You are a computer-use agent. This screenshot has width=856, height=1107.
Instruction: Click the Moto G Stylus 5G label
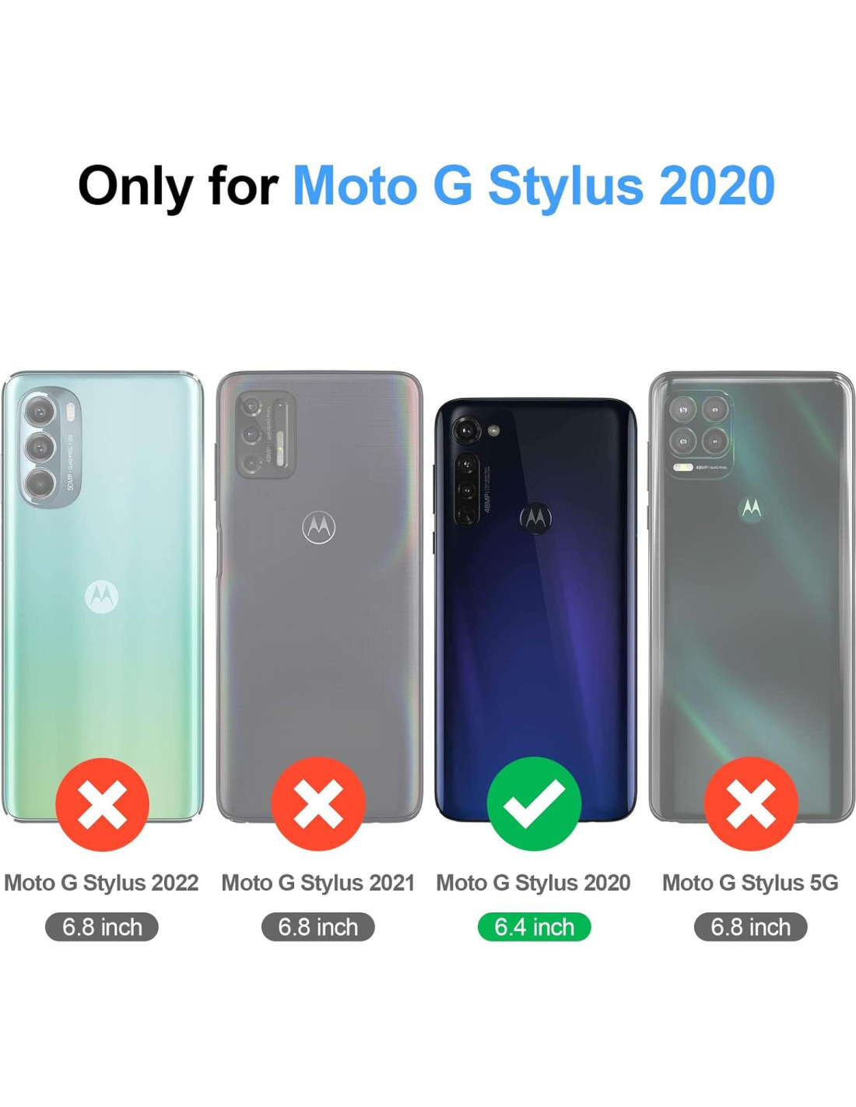pyautogui.click(x=750, y=883)
